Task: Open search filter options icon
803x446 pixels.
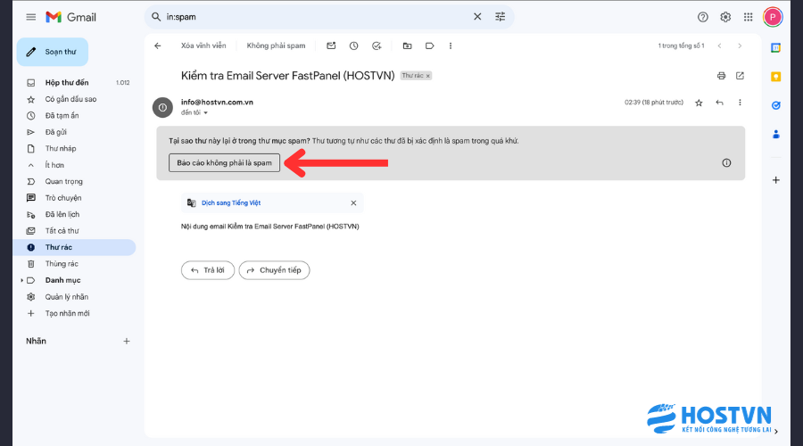Action: (x=501, y=17)
